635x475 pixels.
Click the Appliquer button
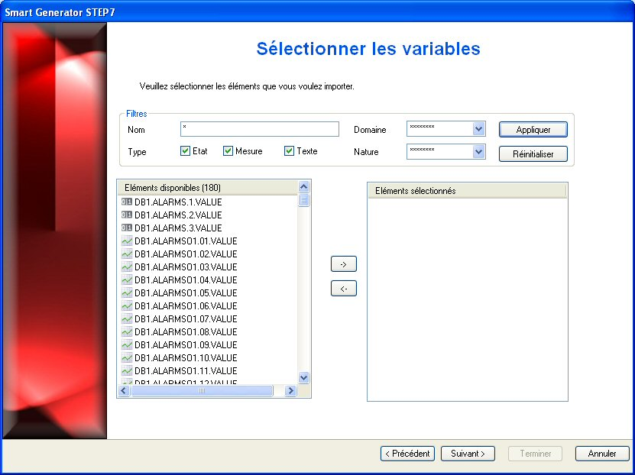pos(533,130)
